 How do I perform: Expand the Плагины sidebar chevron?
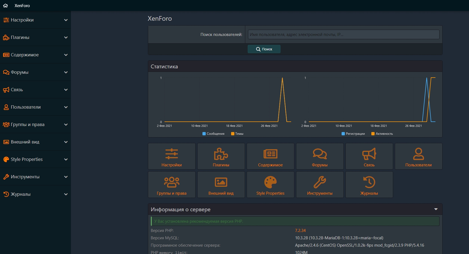pyautogui.click(x=66, y=37)
